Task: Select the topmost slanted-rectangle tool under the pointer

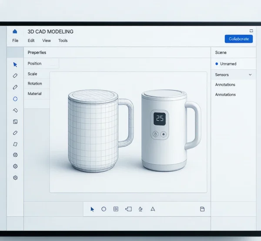Action: click(x=15, y=76)
